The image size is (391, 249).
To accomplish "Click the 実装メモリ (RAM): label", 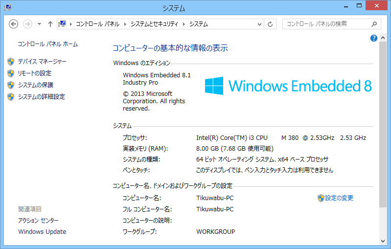I will point(145,149).
